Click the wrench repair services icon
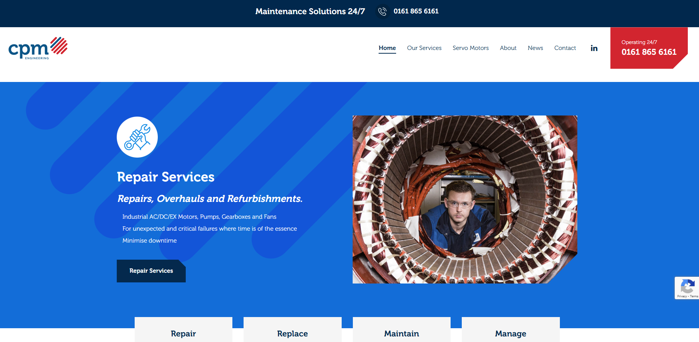Viewport: 699px width, 342px height. (x=137, y=137)
